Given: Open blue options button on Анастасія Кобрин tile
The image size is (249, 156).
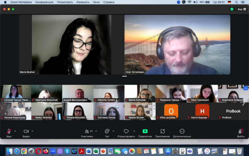Looking at the screenshot, I should click(245, 88).
